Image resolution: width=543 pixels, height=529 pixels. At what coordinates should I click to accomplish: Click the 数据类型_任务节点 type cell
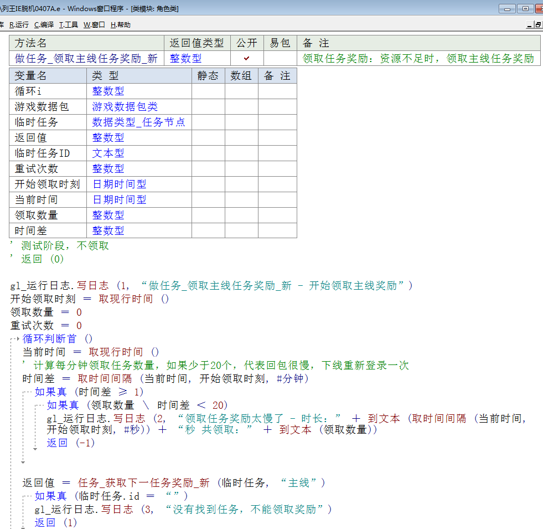coord(138,122)
